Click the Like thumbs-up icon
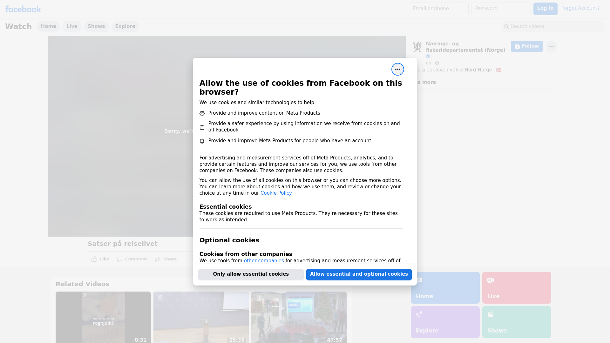The image size is (610, 343). (x=94, y=259)
